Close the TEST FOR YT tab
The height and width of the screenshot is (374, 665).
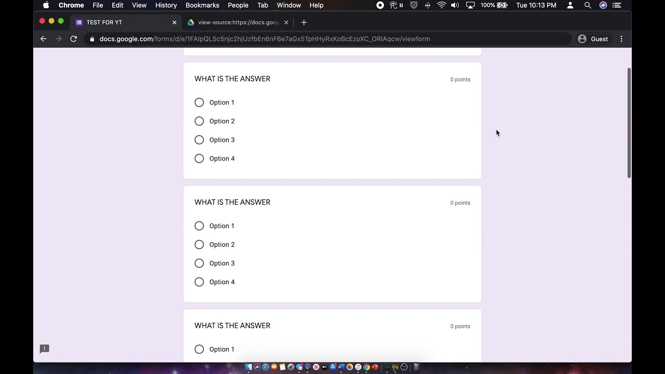pyautogui.click(x=175, y=22)
